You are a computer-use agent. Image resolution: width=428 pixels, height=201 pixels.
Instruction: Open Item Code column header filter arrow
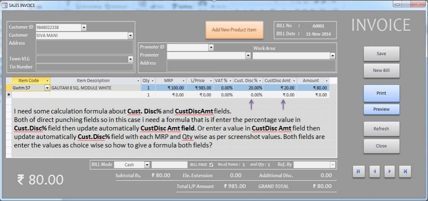click(48, 81)
